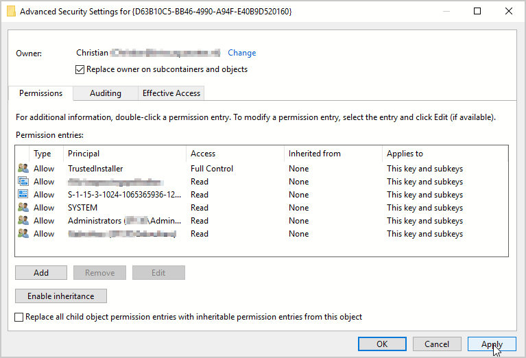The width and height of the screenshot is (526, 358).
Task: Click the last permission entry's user icon
Action: [23, 234]
